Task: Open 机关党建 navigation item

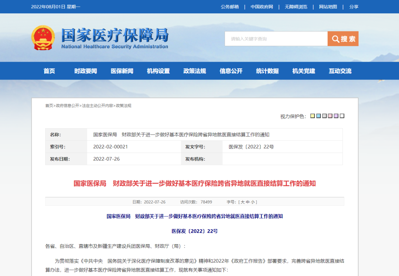Action: 304,71
